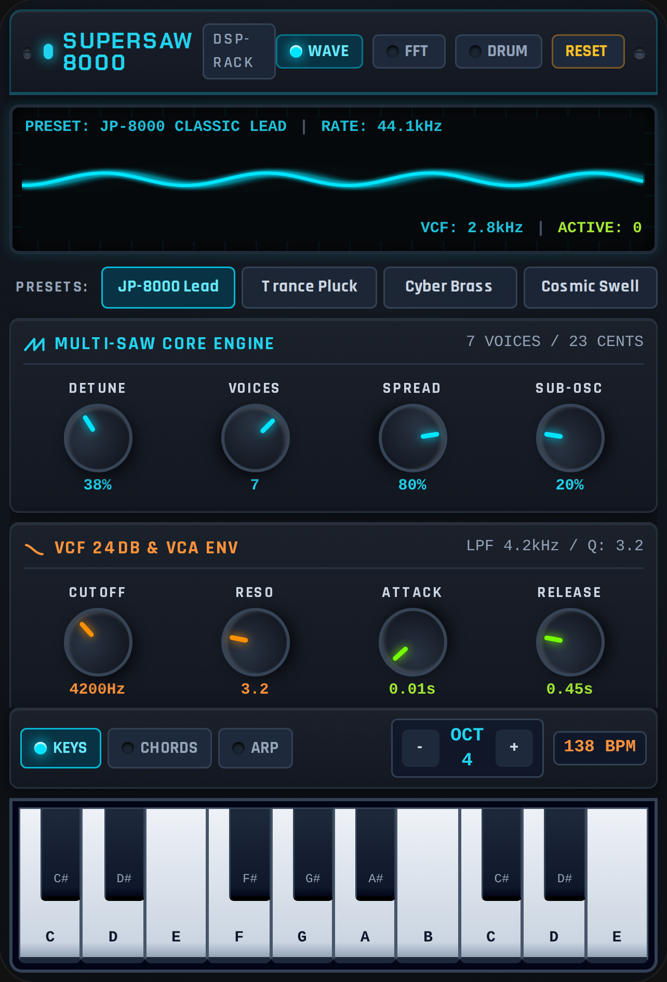This screenshot has width=667, height=982.
Task: Click the ATTACK knob
Action: [413, 642]
